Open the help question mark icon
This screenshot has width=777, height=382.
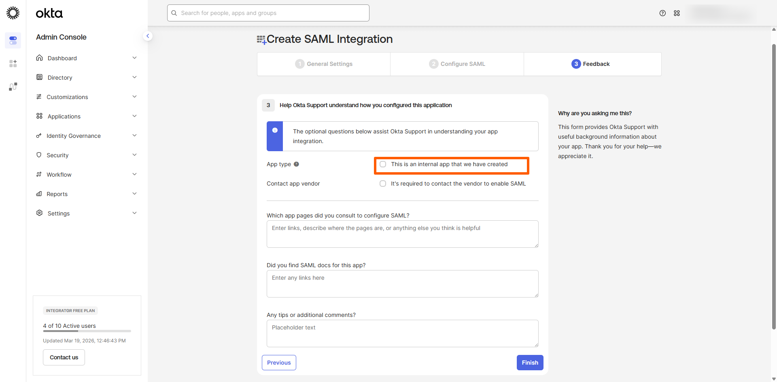[x=662, y=13]
